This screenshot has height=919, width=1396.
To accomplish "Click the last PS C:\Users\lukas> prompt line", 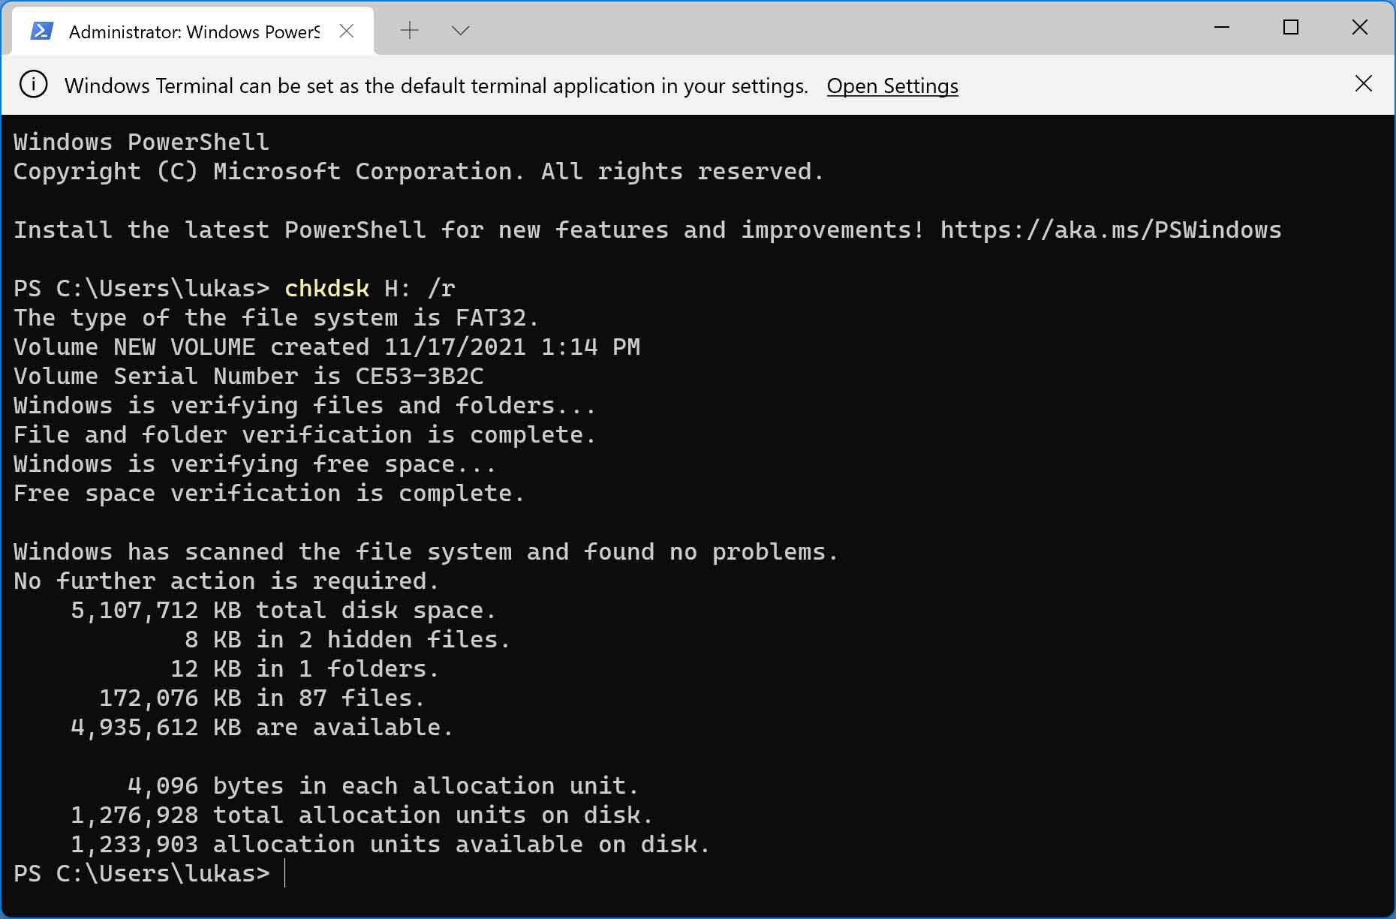I will pos(142,873).
